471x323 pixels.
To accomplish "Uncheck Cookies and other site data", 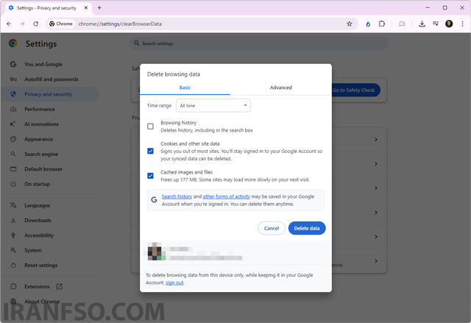I will click(x=150, y=151).
